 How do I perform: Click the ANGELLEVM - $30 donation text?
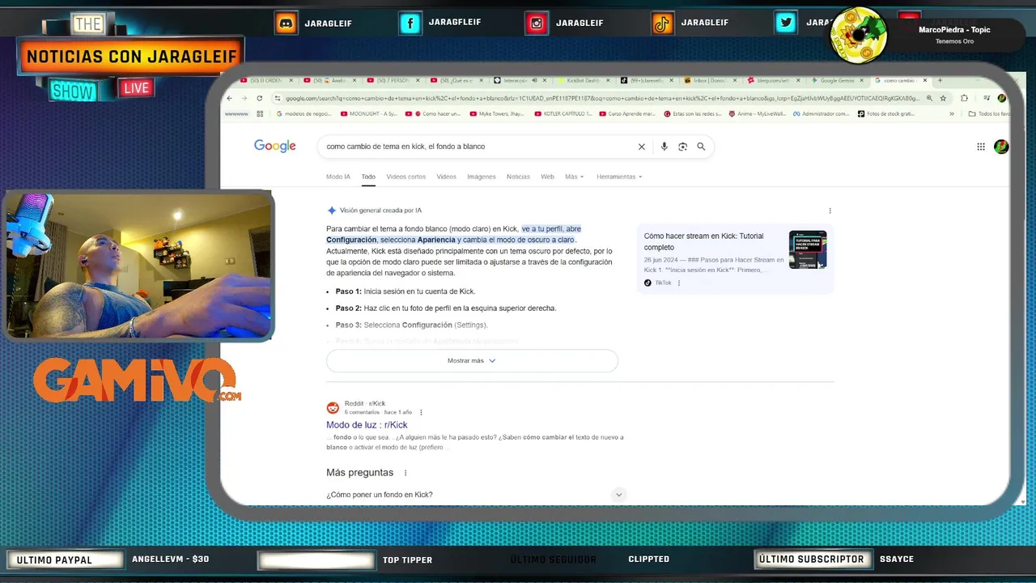point(170,559)
